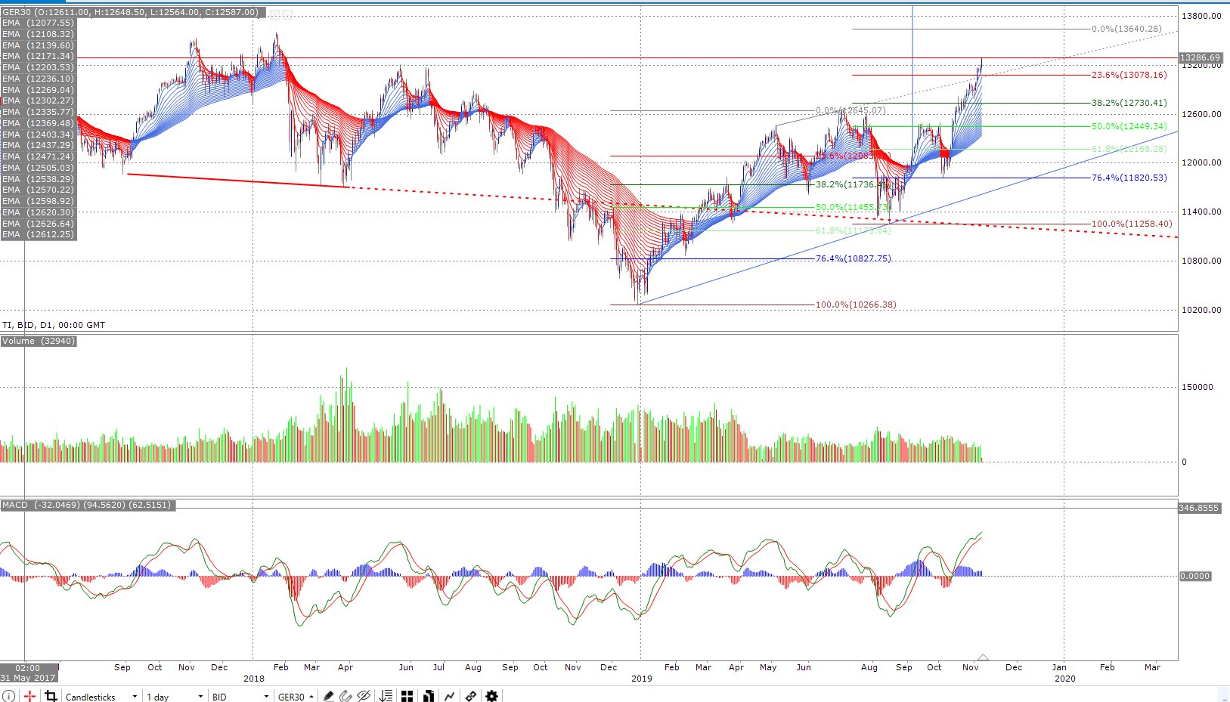Click the 346.8555 MACD axis value marker
1230x702 pixels.
[x=1199, y=508]
